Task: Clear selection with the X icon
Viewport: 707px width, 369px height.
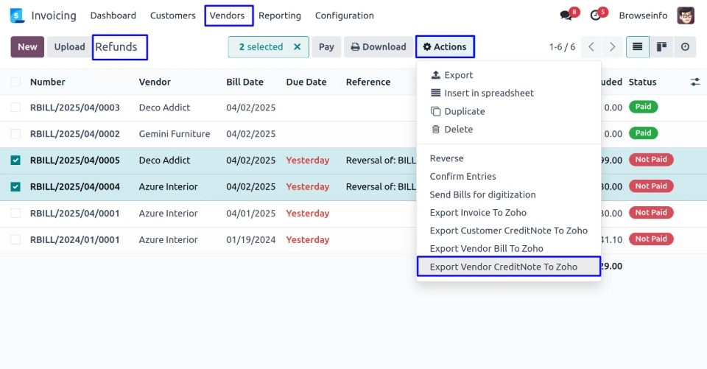Action: click(297, 47)
